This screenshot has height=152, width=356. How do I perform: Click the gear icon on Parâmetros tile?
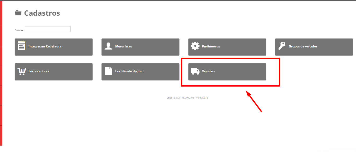click(x=195, y=46)
